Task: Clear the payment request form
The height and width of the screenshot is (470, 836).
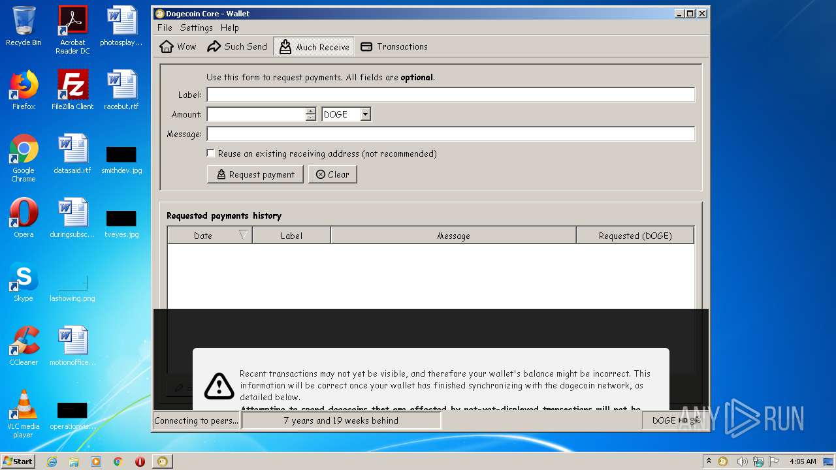Action: [332, 174]
